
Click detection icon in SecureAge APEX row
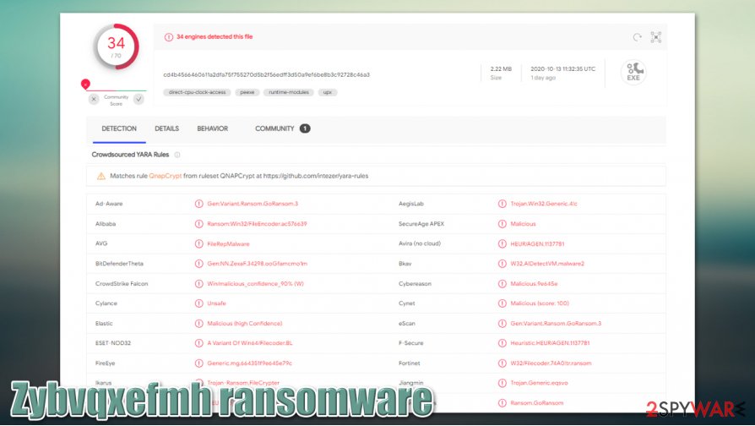[502, 224]
